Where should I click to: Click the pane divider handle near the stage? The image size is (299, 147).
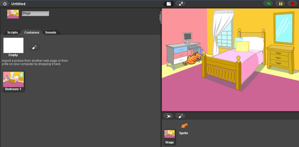[161, 17]
